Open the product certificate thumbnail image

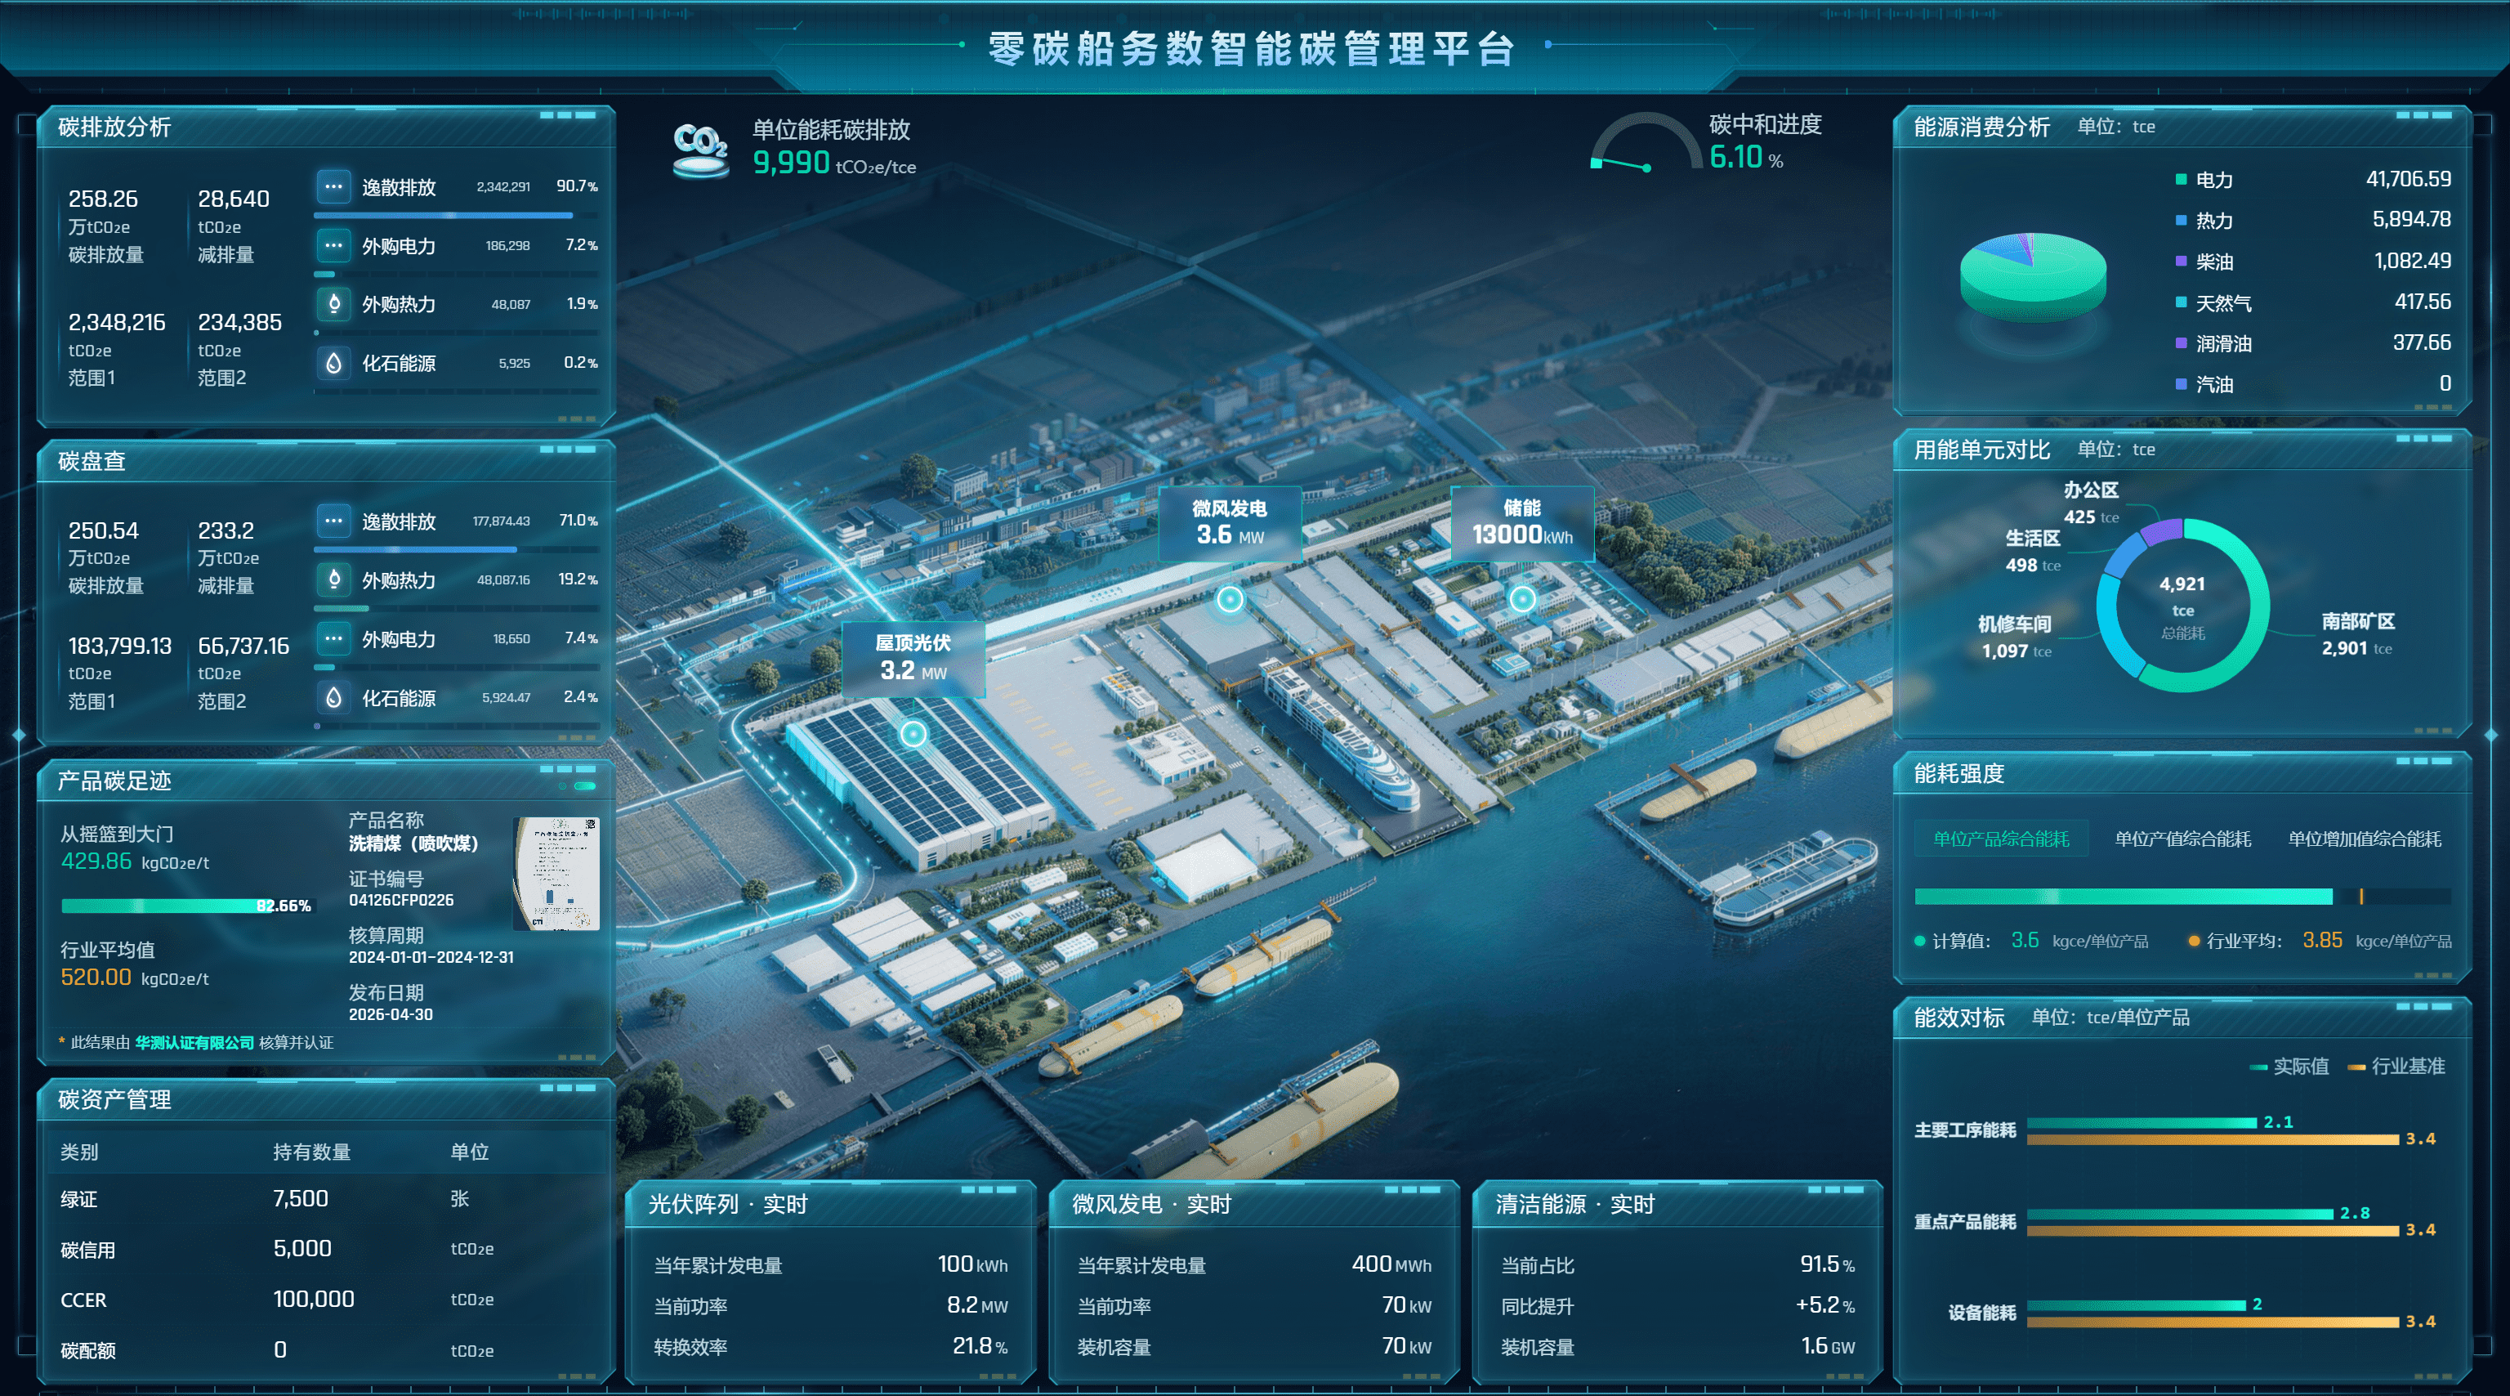coord(556,874)
